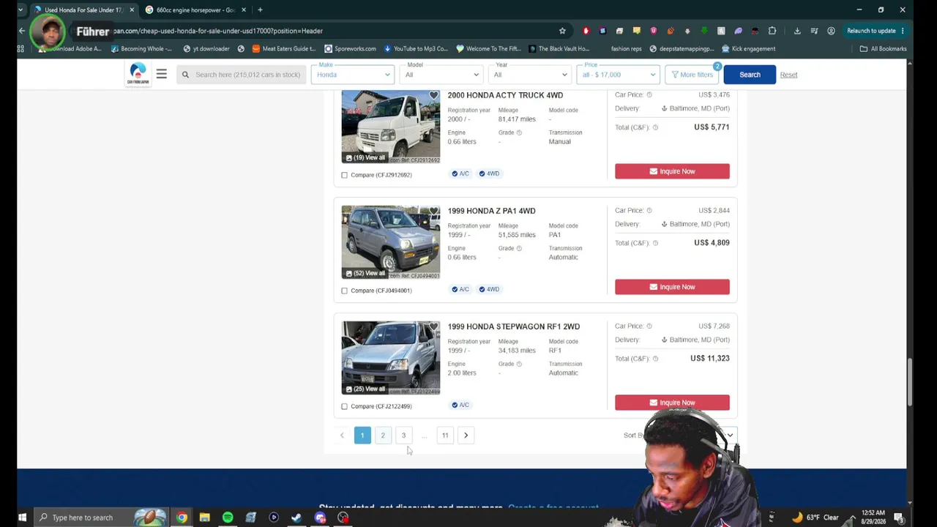Screen dimensions: 937x527
Task: Click the Car Price info icon for Honda Acty
Action: (649, 95)
